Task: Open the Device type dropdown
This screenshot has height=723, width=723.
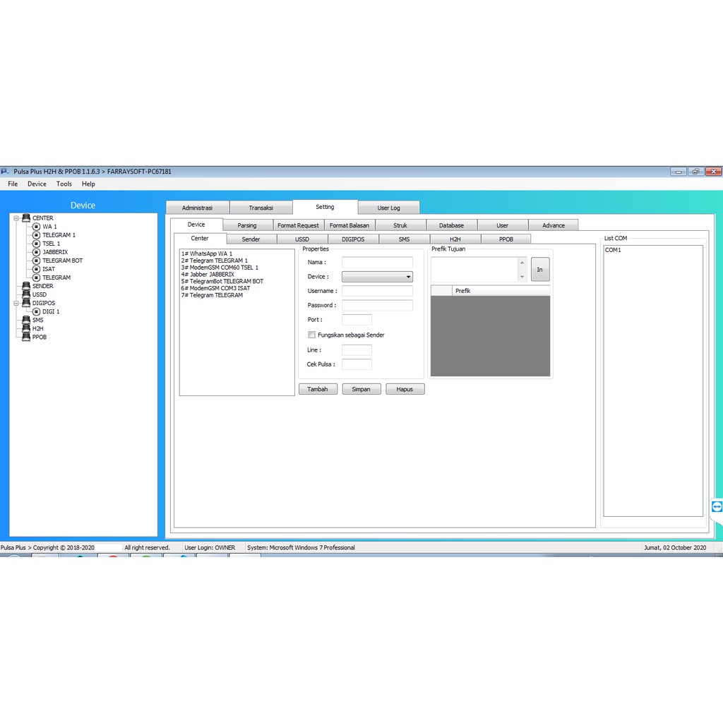Action: 377,277
